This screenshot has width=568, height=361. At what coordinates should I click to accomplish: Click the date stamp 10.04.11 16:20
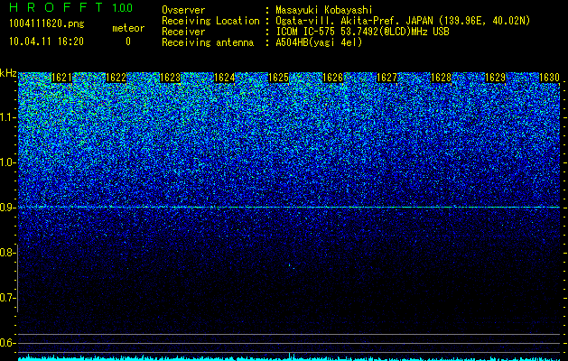[x=46, y=42]
